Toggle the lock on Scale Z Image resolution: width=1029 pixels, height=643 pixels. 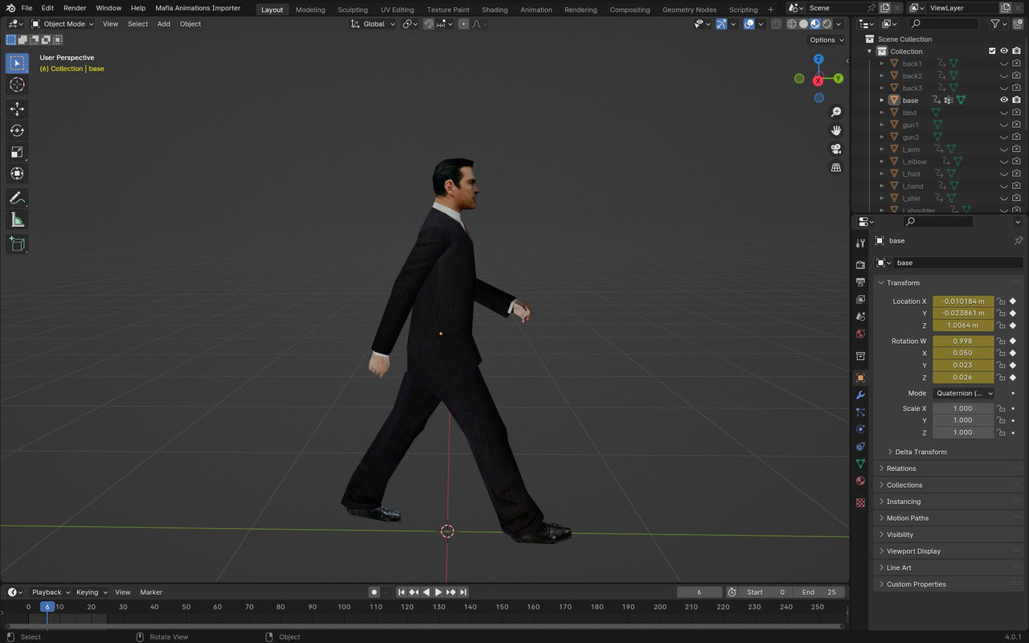(1001, 432)
